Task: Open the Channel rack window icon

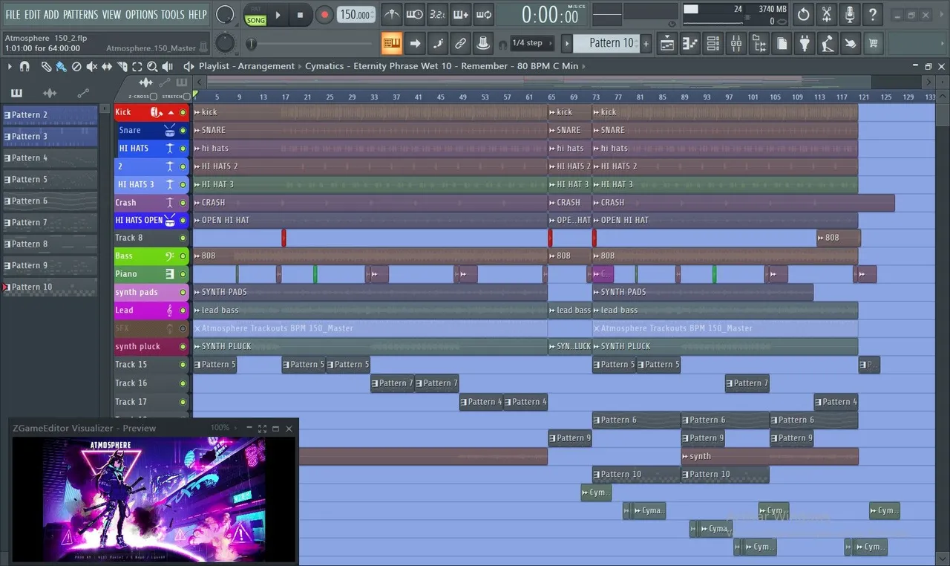Action: coord(713,43)
